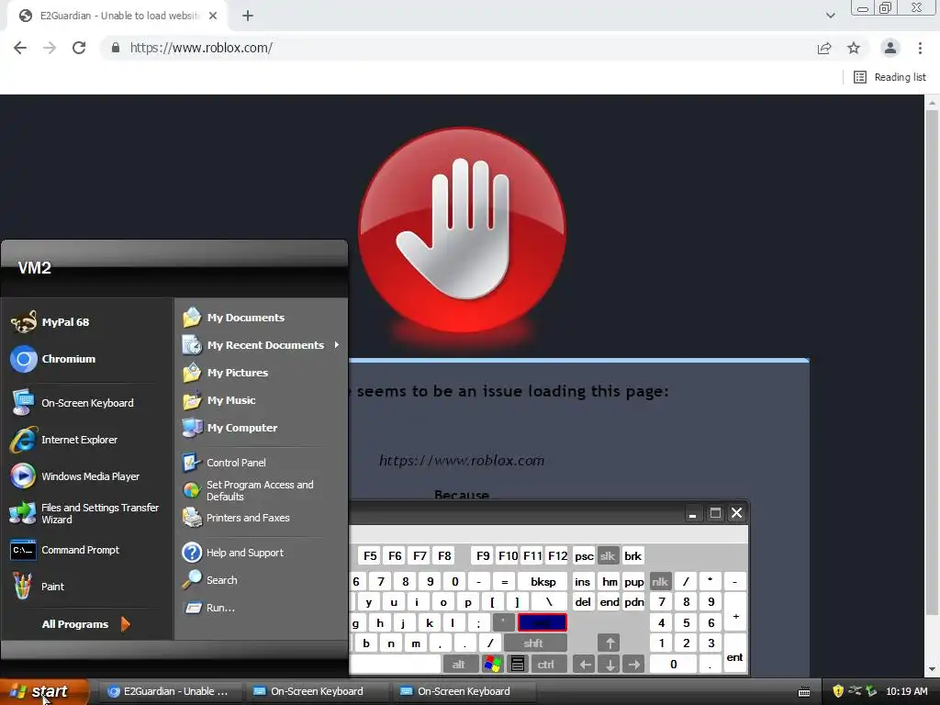Click the blocked roblox.com URL text
The width and height of the screenshot is (940, 705).
coord(462,461)
